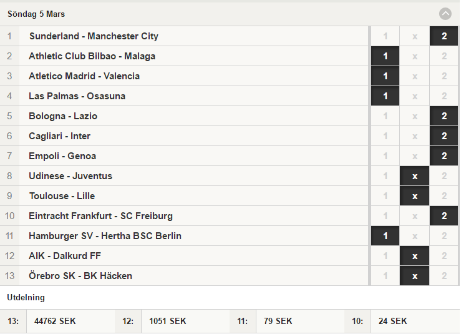Select outcome 1 for AIK - Dalkurd FF
461x334 pixels.
[385, 256]
